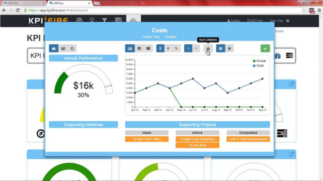This screenshot has height=181, width=323.
Task: Open the Cedro user menu
Action: [x=234, y=21]
